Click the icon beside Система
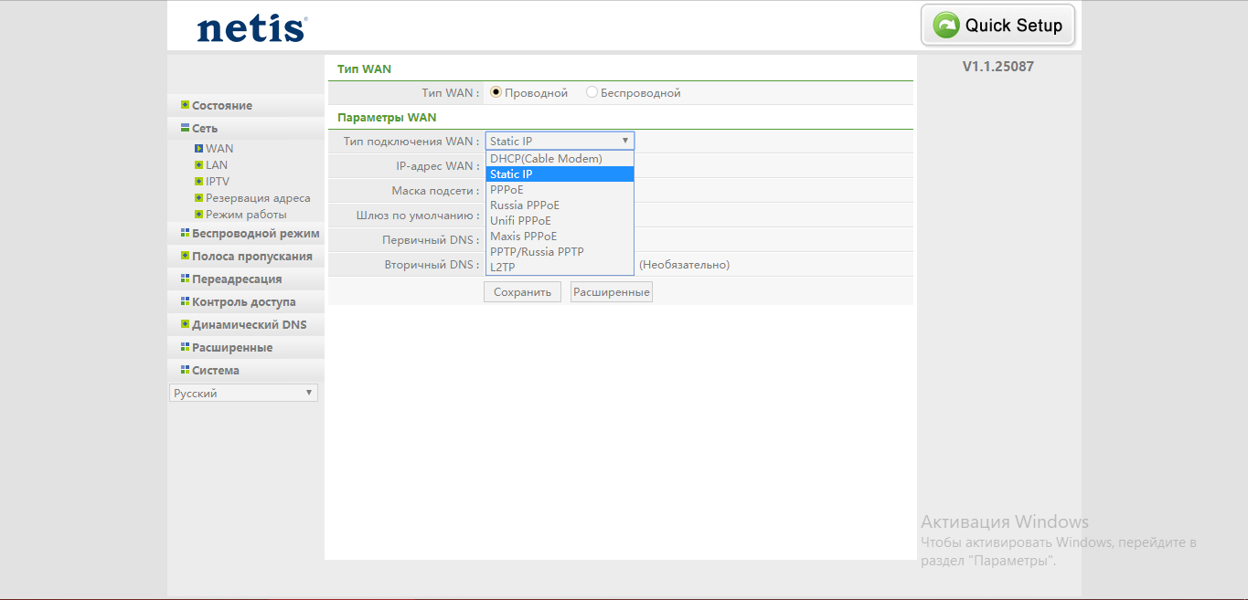The width and height of the screenshot is (1248, 600). tap(185, 370)
